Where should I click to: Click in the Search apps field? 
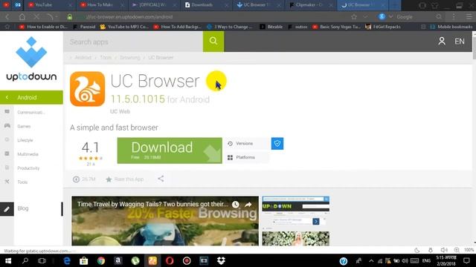click(x=133, y=42)
